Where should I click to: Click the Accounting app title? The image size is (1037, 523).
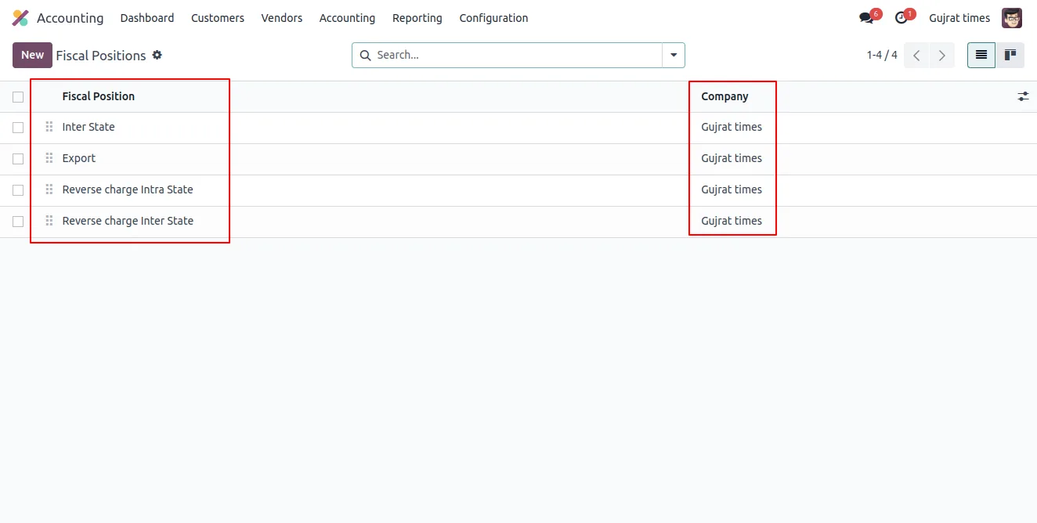coord(70,18)
